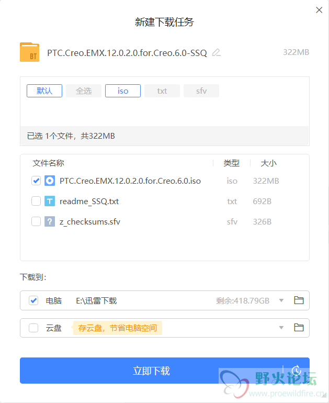The width and height of the screenshot is (329, 403).
Task: Select the 全选 filter
Action: pyautogui.click(x=84, y=91)
